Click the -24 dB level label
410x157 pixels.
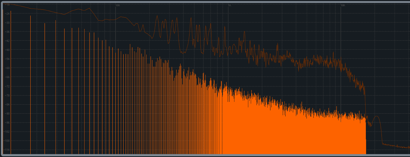coord(7,14)
